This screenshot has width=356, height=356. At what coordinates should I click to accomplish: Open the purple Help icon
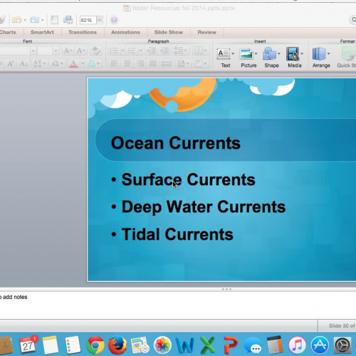(114, 20)
